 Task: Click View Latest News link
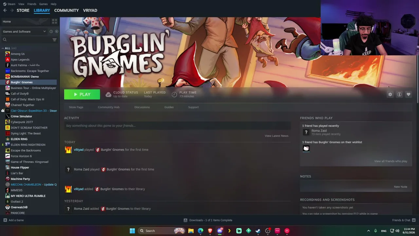point(277,136)
